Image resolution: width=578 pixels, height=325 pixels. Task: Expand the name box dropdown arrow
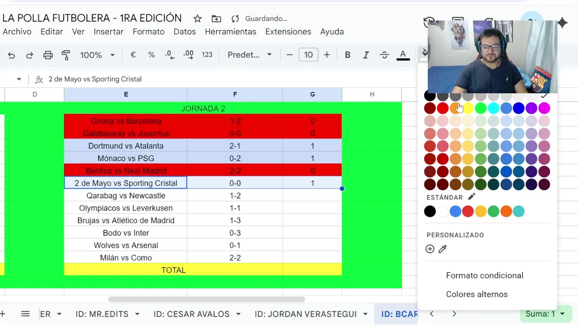(x=19, y=79)
